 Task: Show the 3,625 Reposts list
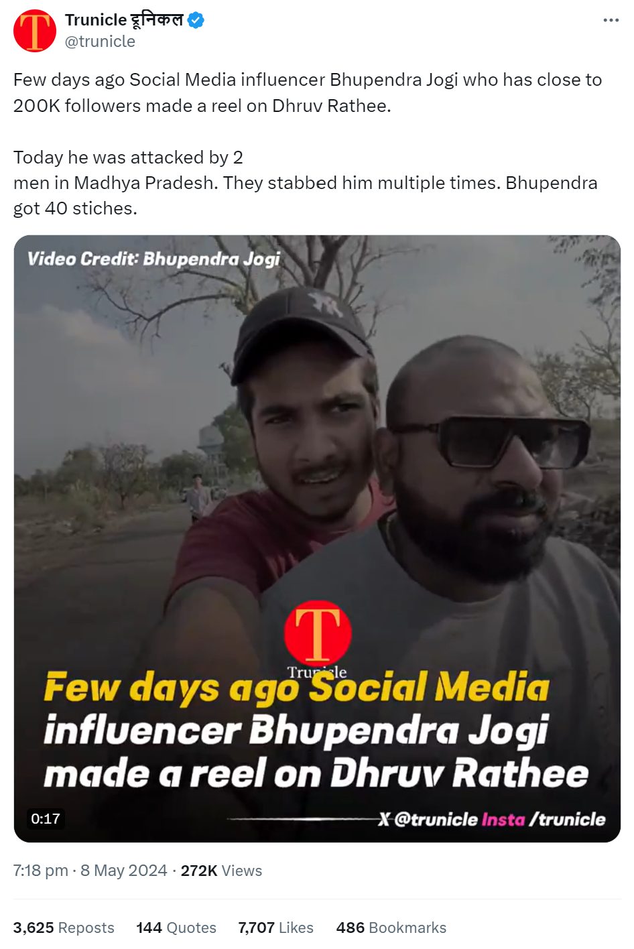pyautogui.click(x=64, y=928)
